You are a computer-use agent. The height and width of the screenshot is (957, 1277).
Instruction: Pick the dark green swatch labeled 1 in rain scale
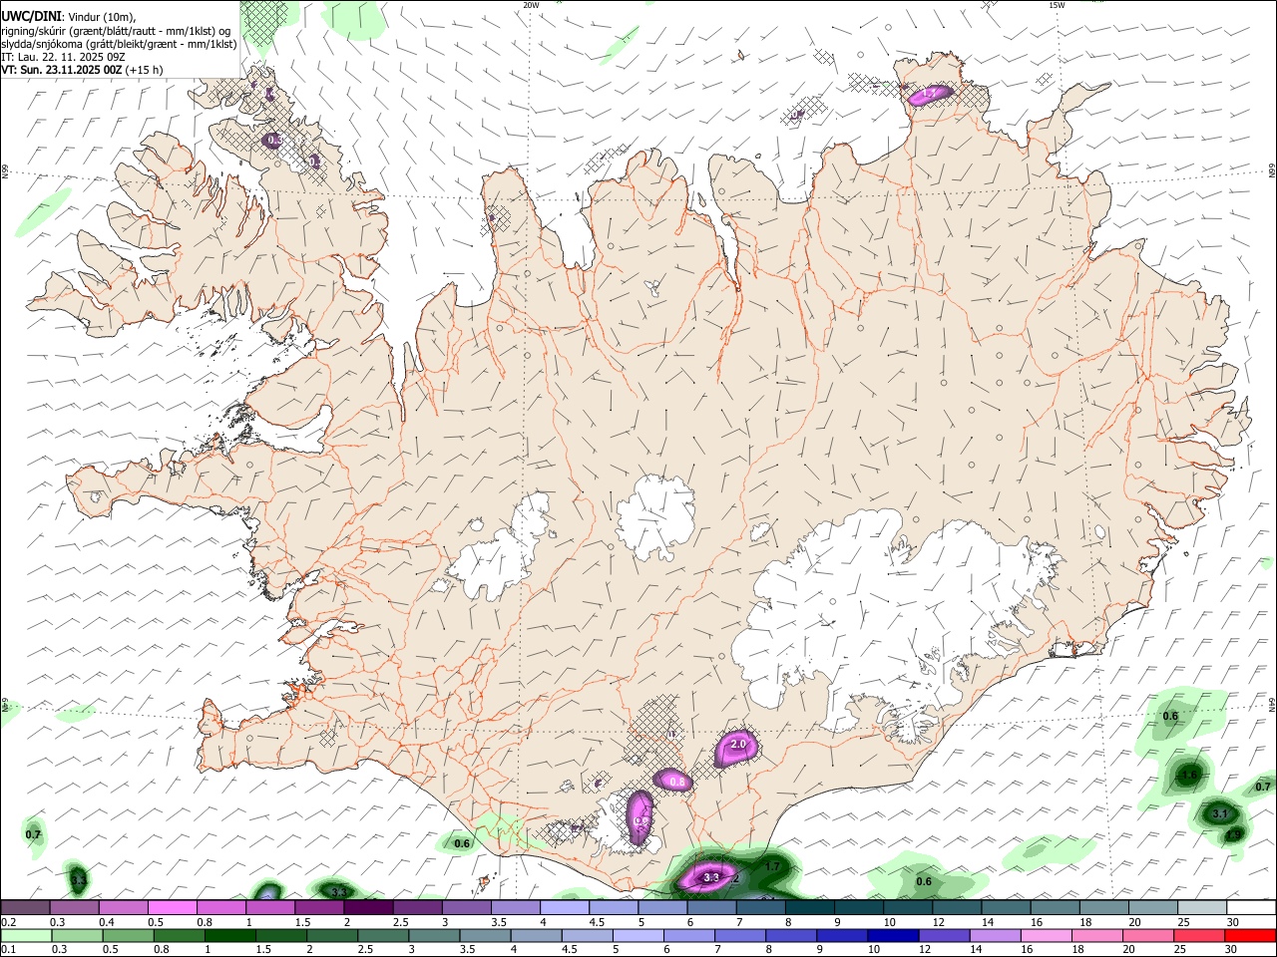pos(229,935)
